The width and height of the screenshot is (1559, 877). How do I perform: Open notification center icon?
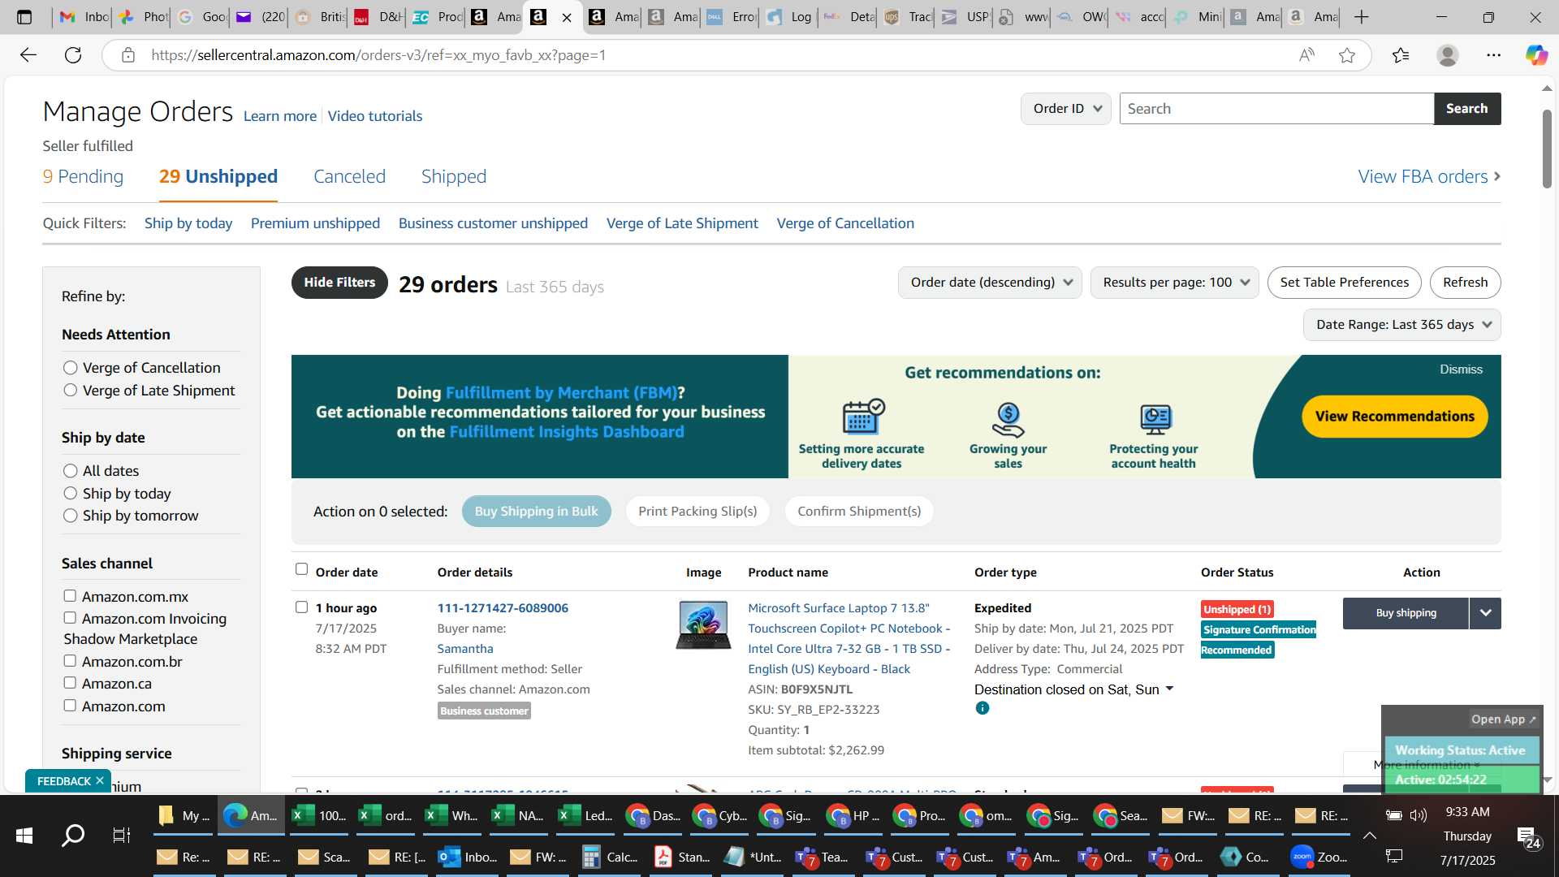1528,836
